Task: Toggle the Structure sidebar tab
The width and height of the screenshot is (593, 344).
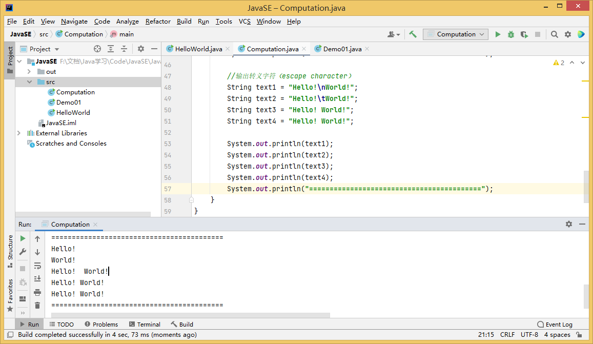Action: pos(10,251)
